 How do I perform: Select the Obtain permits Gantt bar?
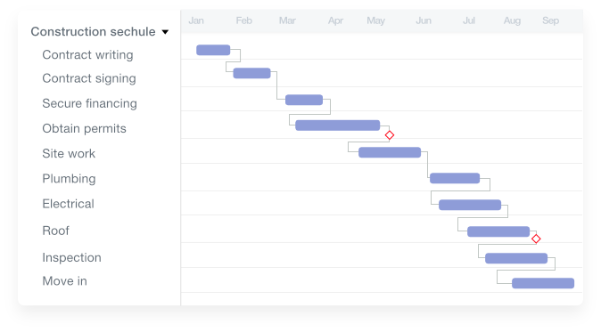click(x=338, y=126)
